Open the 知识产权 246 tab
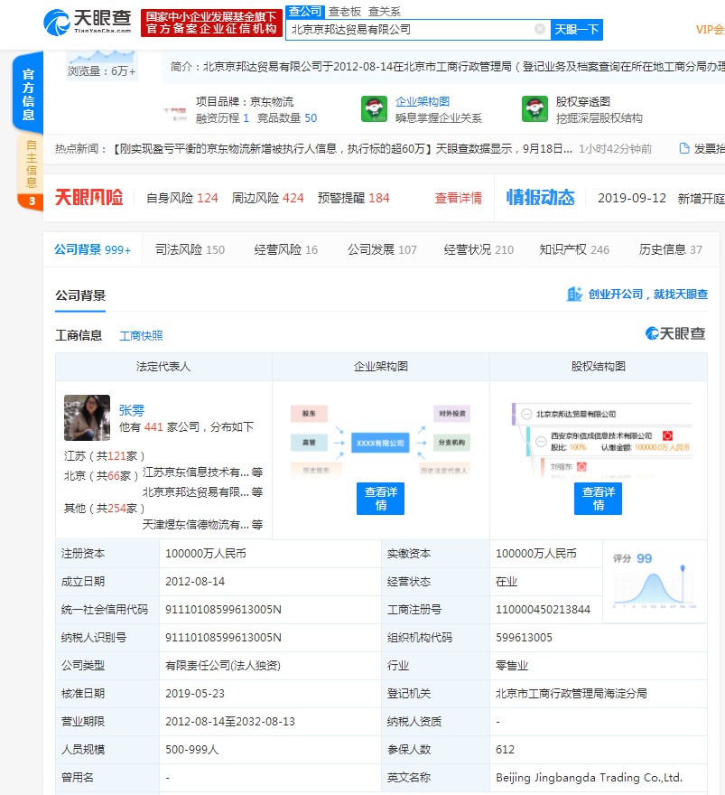The width and height of the screenshot is (725, 795). click(574, 249)
